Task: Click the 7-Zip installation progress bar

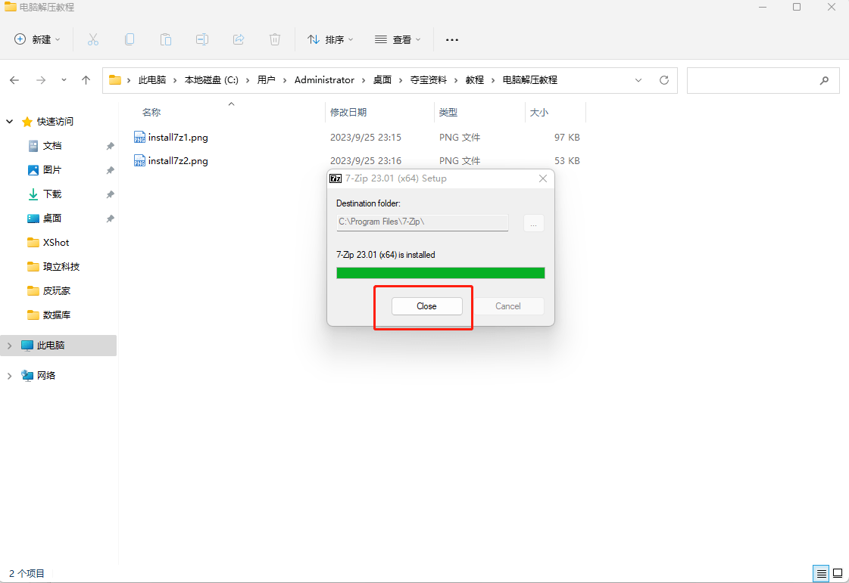Action: (440, 272)
